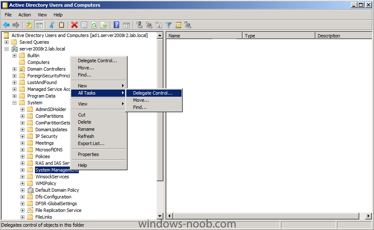Image resolution: width=374 pixels, height=230 pixels.
Task: Click the Domain Controllers folder icon
Action: (22, 69)
